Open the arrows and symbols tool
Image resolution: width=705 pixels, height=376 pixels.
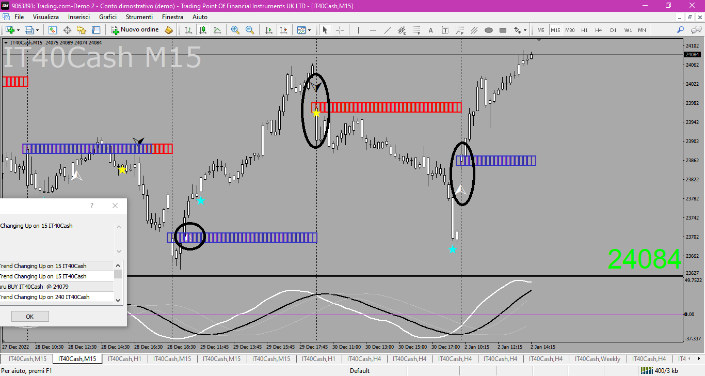pyautogui.click(x=518, y=30)
